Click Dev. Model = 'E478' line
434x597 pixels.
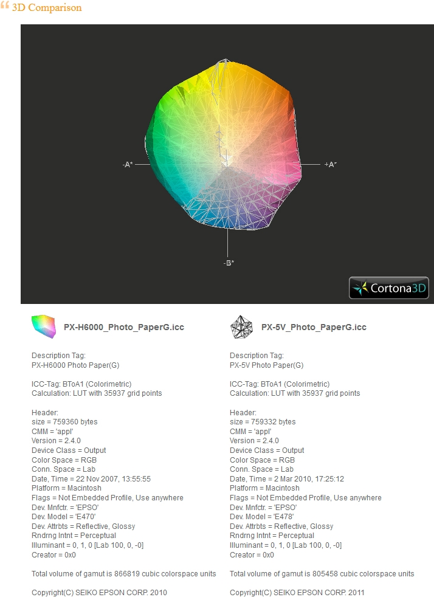point(261,517)
